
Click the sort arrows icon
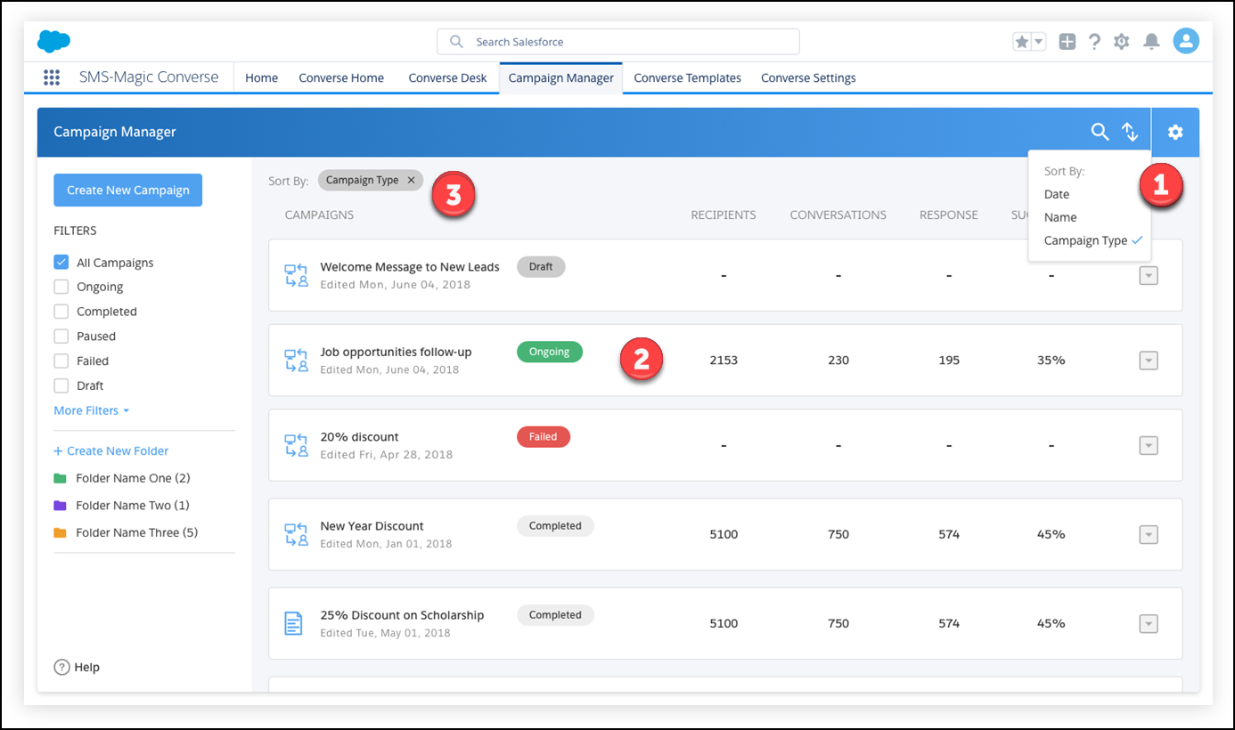1130,132
